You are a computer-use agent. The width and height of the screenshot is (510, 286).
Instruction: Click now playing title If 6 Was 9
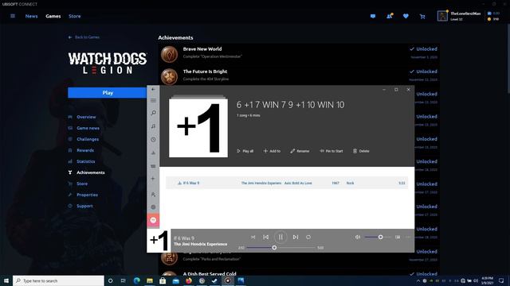pos(184,238)
